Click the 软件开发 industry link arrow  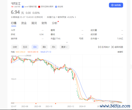[x=75, y=17]
